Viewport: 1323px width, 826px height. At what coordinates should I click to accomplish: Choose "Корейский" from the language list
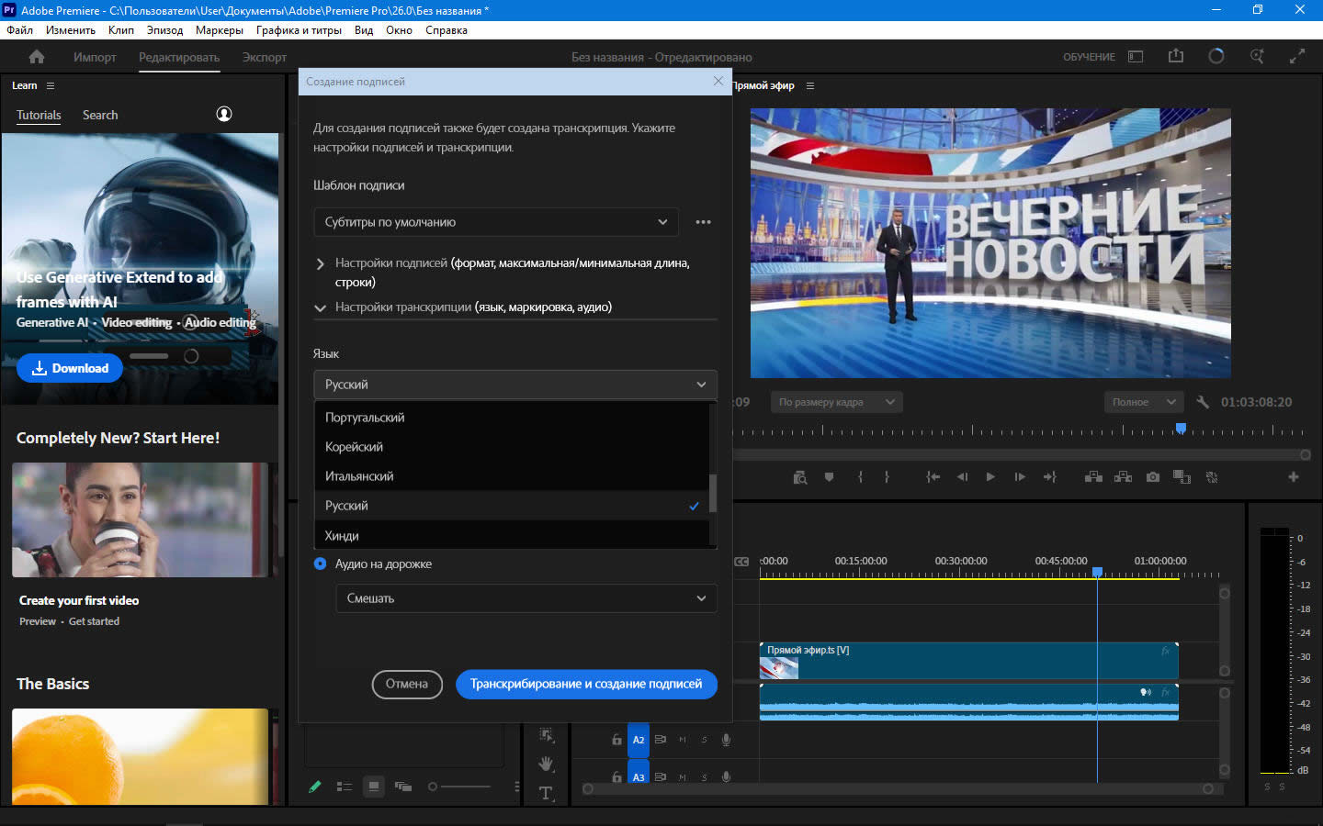click(x=355, y=447)
